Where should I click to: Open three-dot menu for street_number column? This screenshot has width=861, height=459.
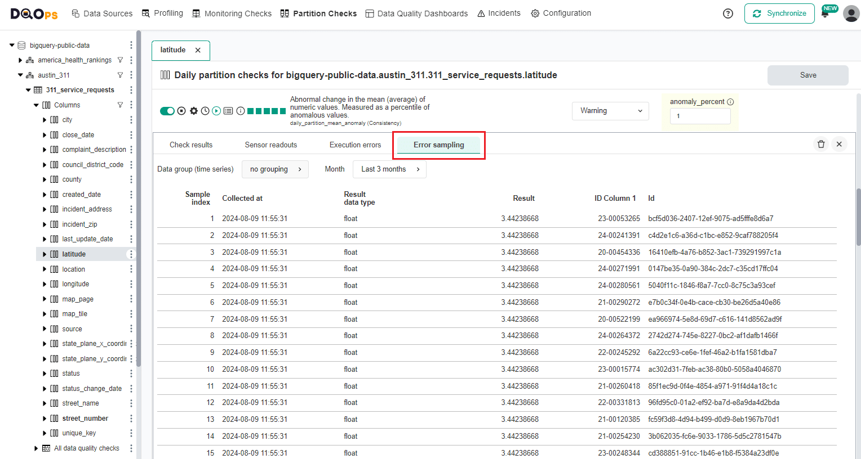[131, 418]
